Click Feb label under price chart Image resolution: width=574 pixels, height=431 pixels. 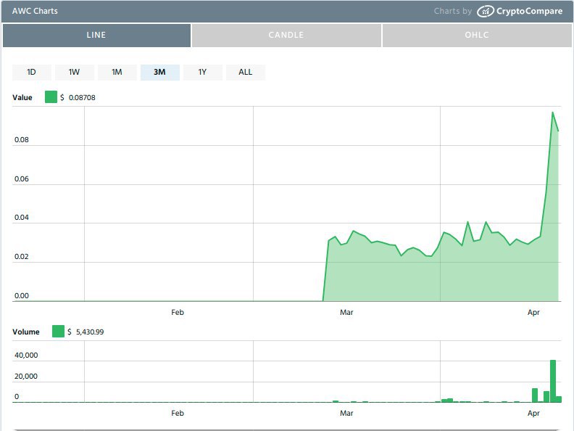178,312
